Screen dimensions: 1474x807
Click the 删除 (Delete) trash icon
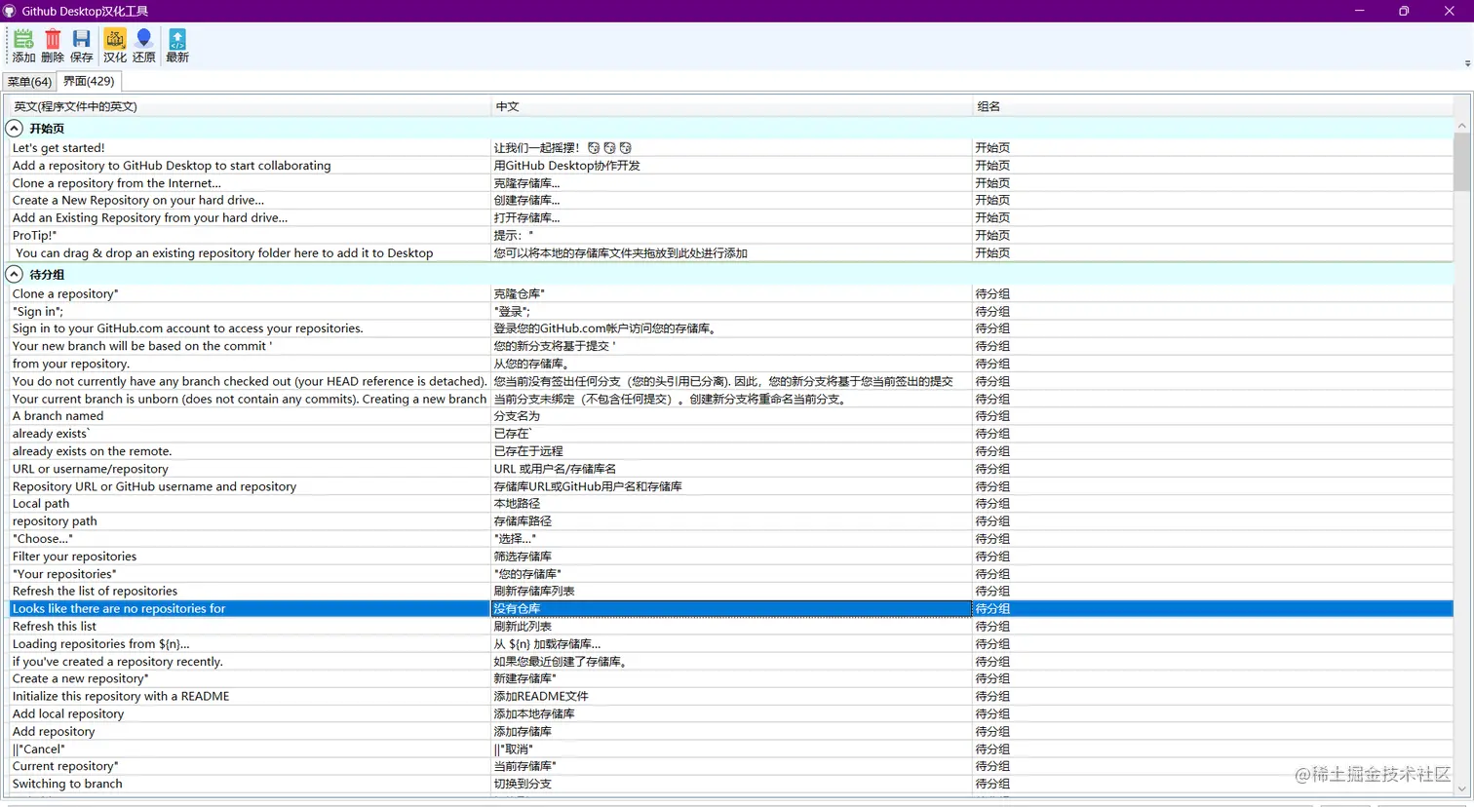(53, 46)
